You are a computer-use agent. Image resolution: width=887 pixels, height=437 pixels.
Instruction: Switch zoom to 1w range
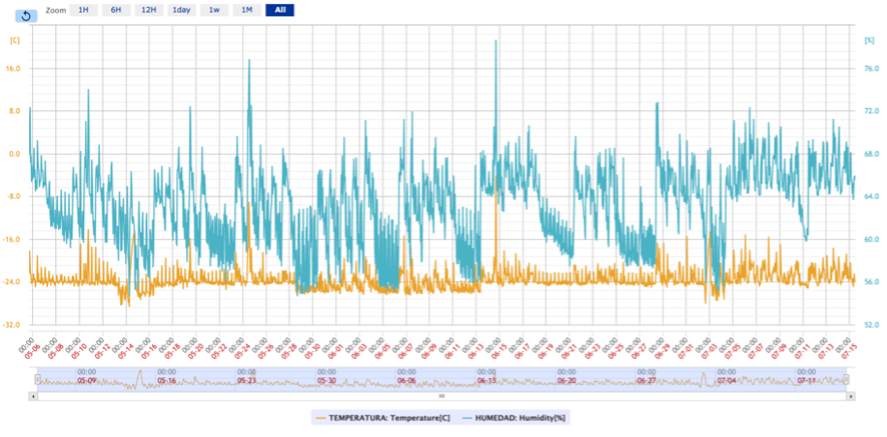click(214, 10)
